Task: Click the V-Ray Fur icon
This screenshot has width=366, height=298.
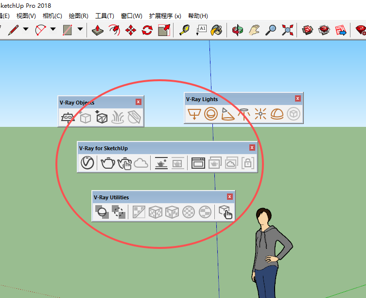Action: pyautogui.click(x=118, y=117)
